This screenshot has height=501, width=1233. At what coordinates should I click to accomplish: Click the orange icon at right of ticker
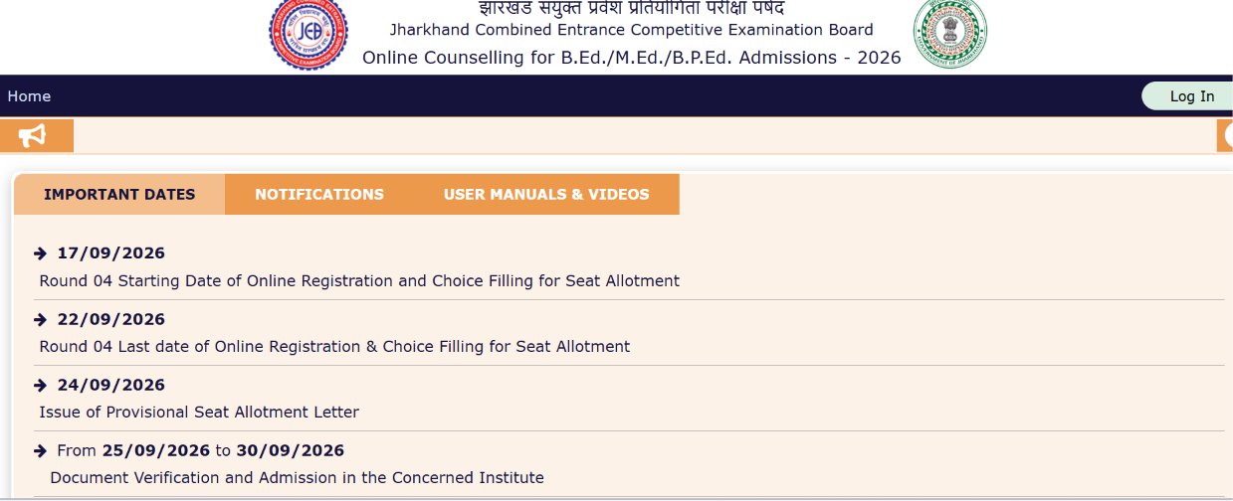point(1225,135)
